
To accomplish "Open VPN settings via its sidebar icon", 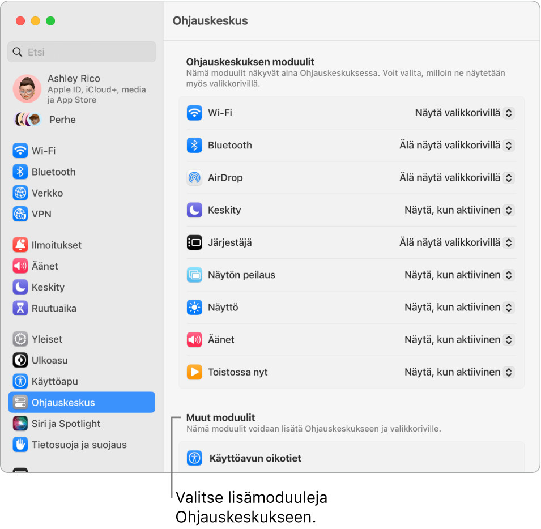I will click(21, 214).
